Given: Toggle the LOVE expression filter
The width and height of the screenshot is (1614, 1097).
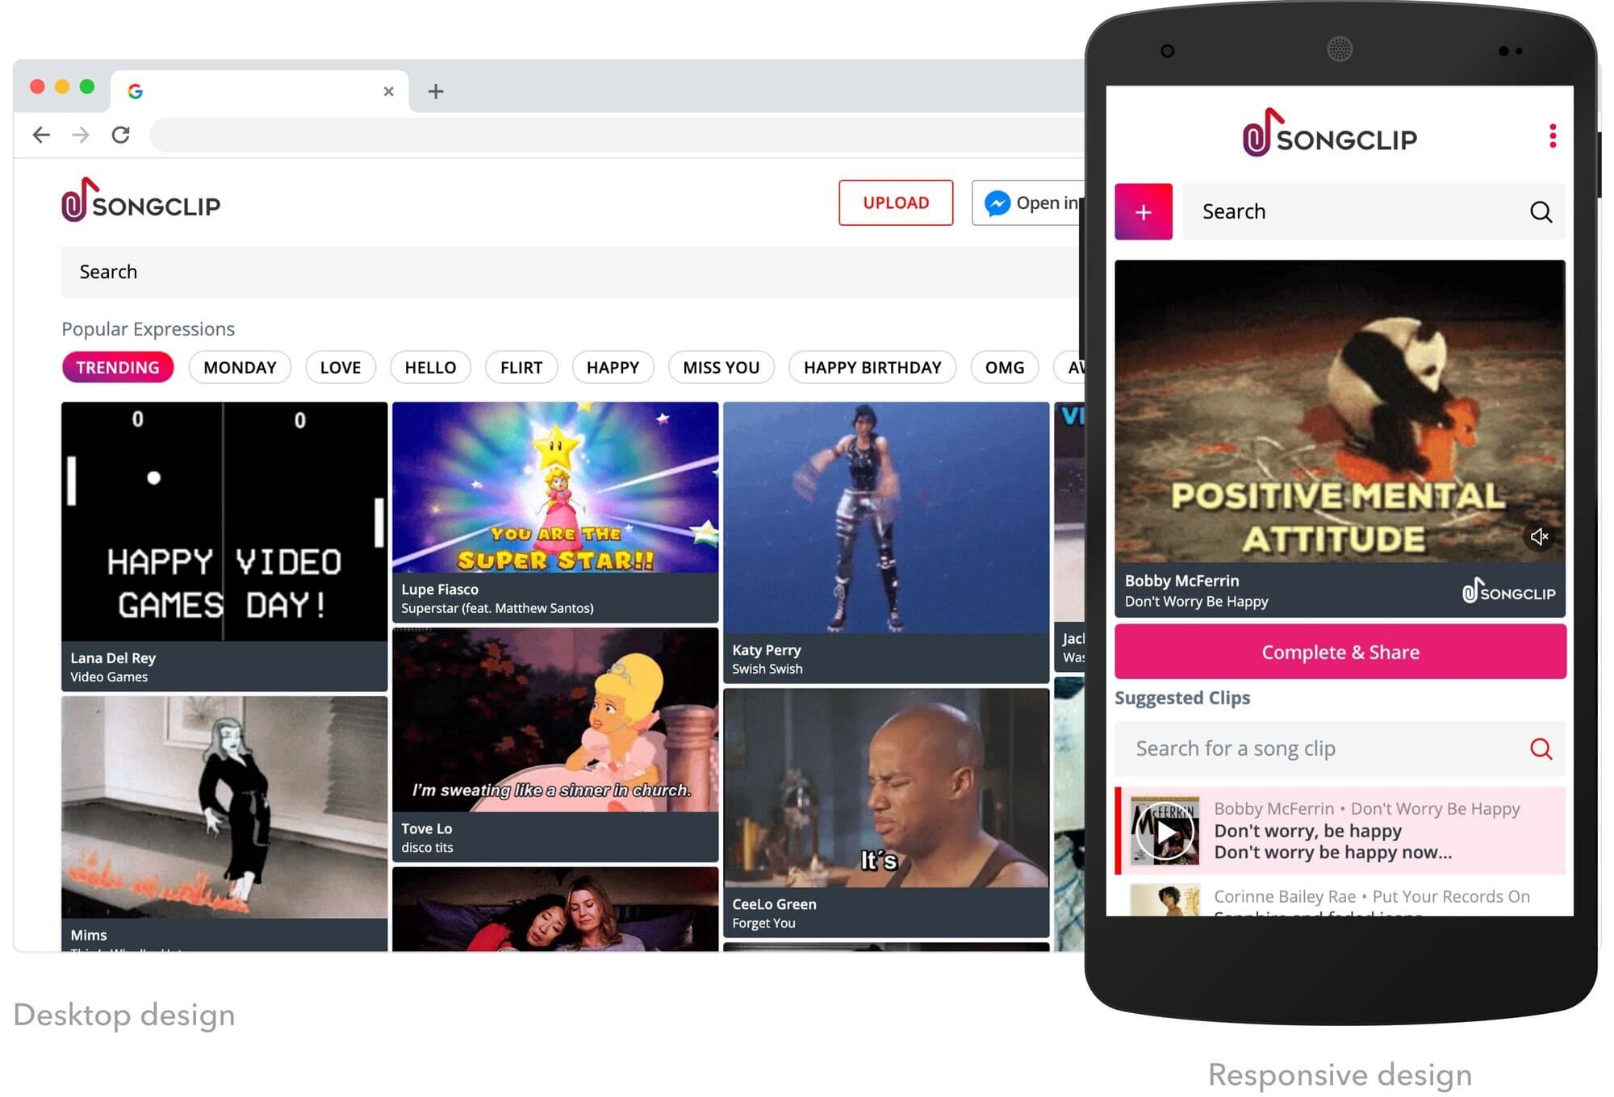Looking at the screenshot, I should [x=339, y=366].
